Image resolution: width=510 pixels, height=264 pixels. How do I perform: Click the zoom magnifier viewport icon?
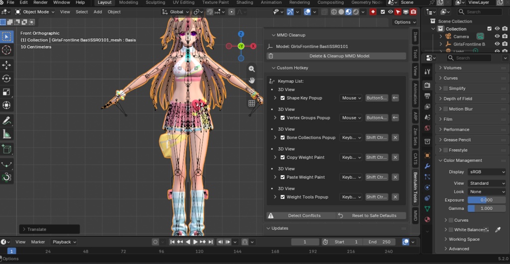252,69
